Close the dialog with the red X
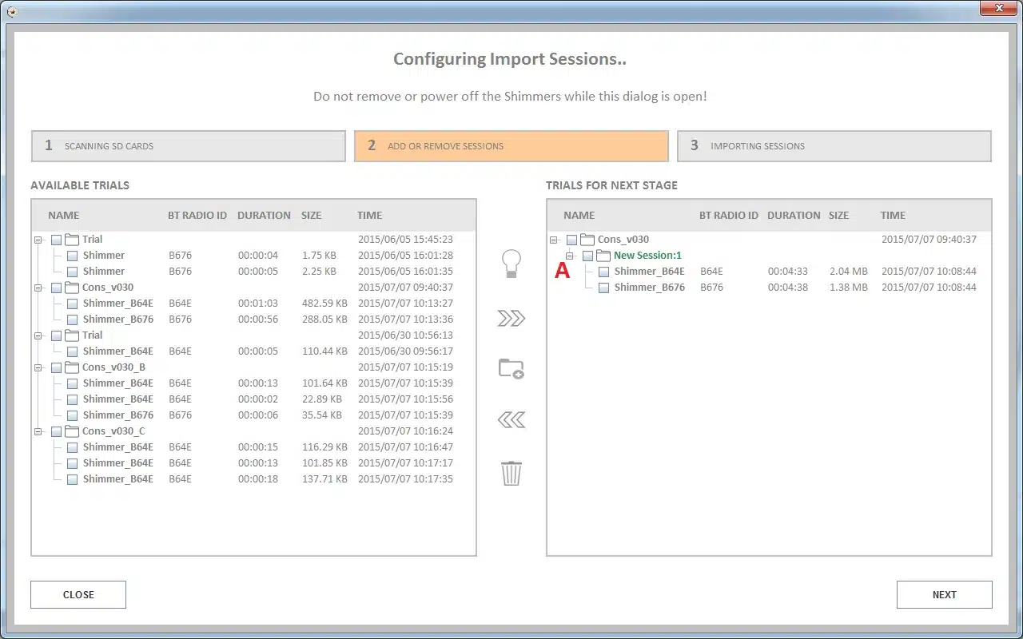1023x639 pixels. tap(998, 8)
